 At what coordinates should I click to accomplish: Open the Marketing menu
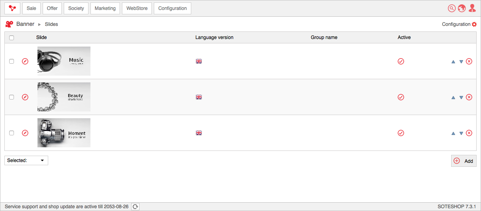[x=105, y=8]
